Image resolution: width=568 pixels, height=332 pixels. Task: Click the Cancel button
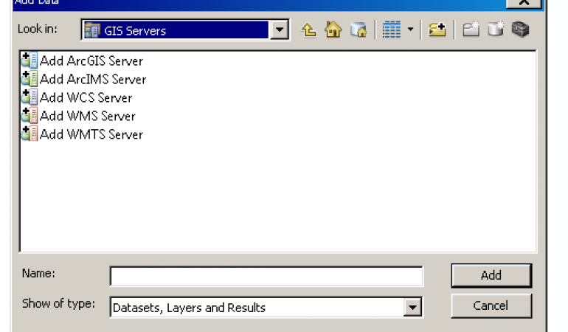[491, 306]
